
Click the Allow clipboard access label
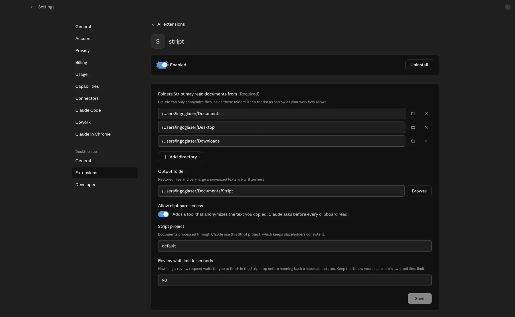pyautogui.click(x=181, y=206)
